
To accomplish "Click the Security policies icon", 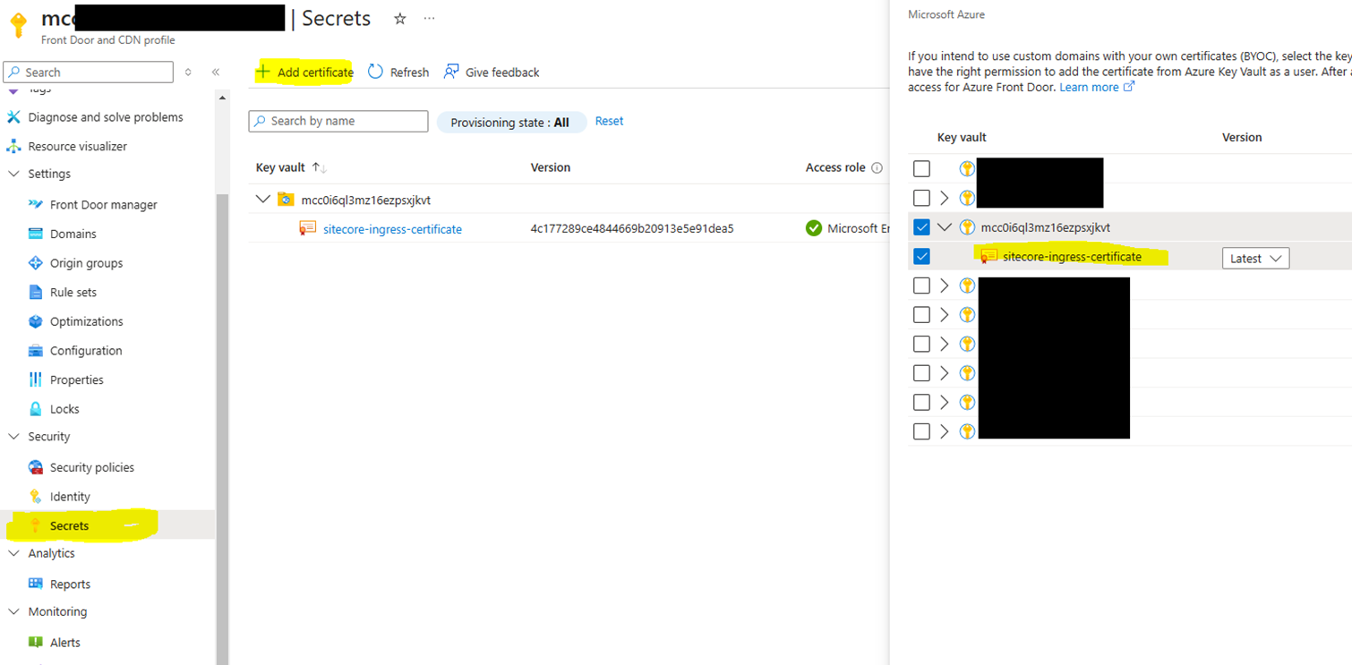I will (36, 467).
